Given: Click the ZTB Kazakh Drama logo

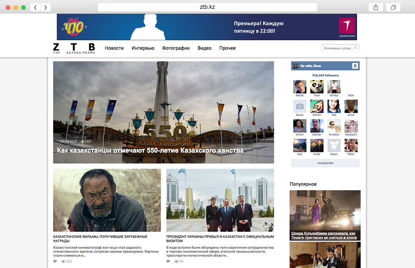Looking at the screenshot, I should 74,48.
